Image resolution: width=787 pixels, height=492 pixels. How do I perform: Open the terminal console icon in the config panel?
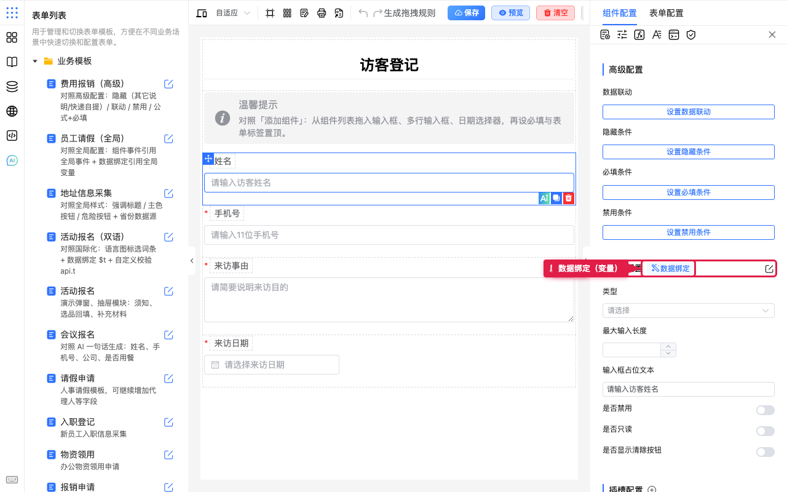(x=674, y=34)
